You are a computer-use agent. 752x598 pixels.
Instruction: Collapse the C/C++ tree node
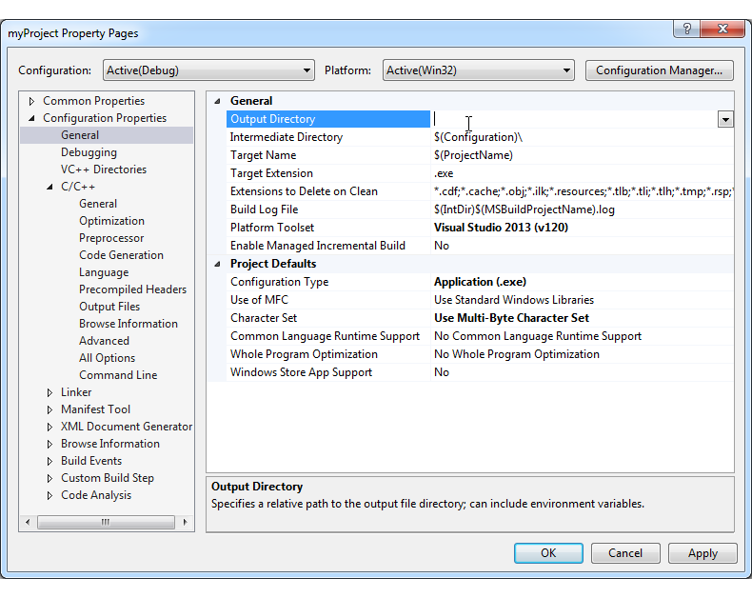coord(49,187)
